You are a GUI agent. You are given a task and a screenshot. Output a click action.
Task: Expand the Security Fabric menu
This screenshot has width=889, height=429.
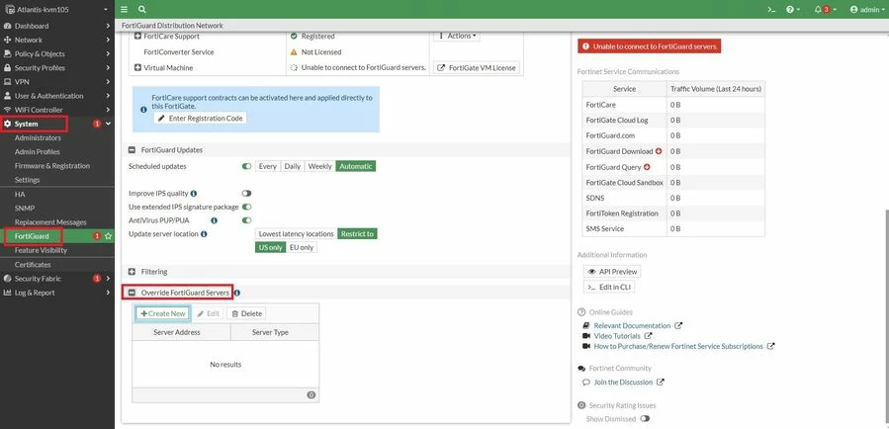point(56,279)
